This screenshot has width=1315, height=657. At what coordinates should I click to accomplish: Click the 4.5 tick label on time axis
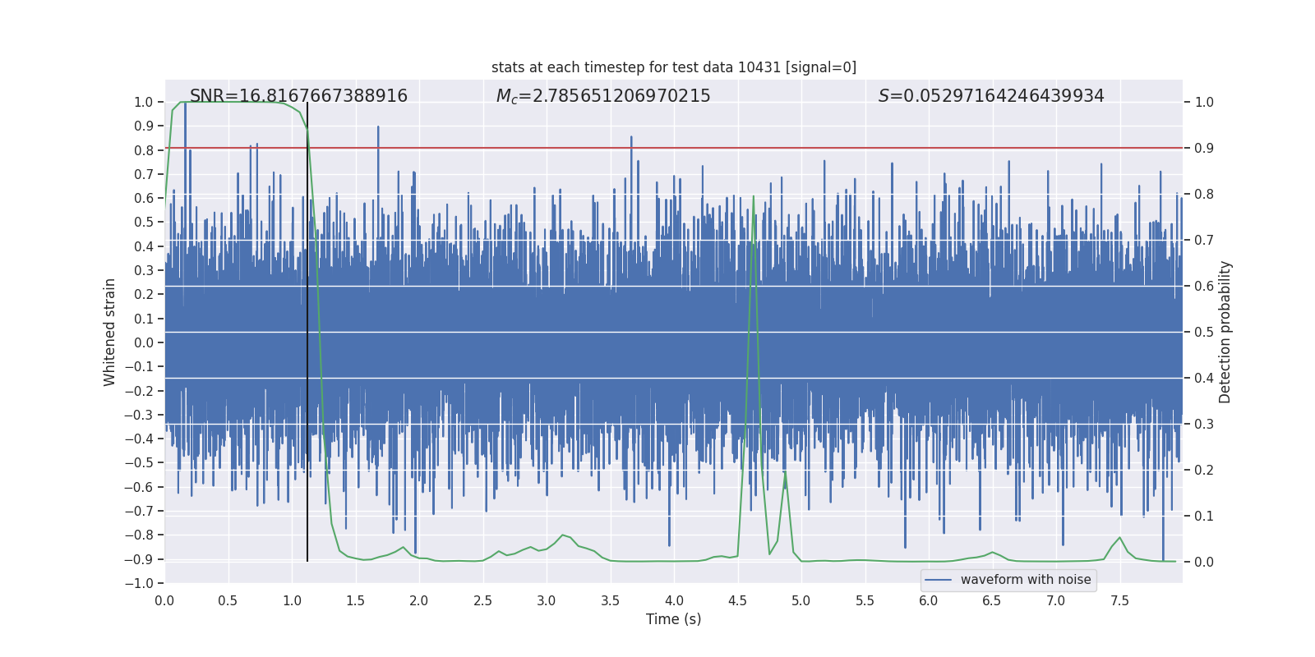(737, 601)
